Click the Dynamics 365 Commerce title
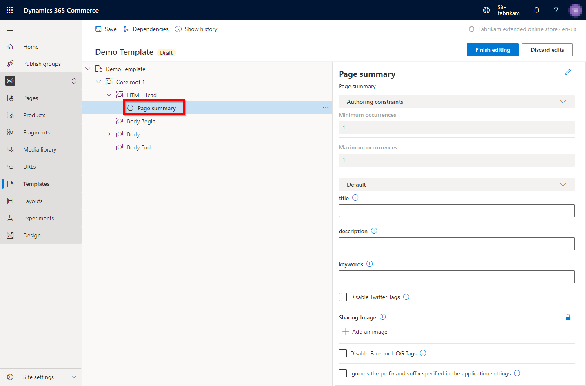This screenshot has height=386, width=586. click(61, 10)
